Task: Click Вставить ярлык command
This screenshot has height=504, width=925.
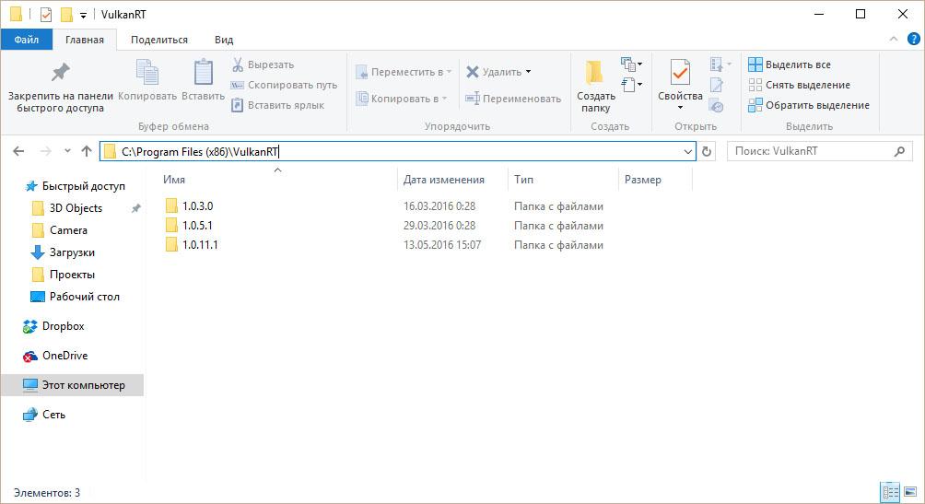Action: click(277, 105)
